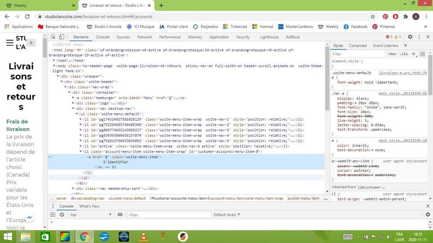Activate the inspect element picker tool
This screenshot has width=433, height=243.
tap(53, 37)
